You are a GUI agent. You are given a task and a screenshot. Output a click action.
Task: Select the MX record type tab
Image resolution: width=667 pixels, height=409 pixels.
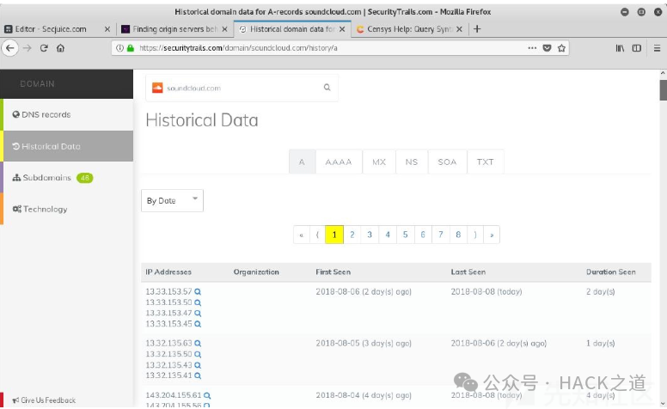(x=379, y=162)
